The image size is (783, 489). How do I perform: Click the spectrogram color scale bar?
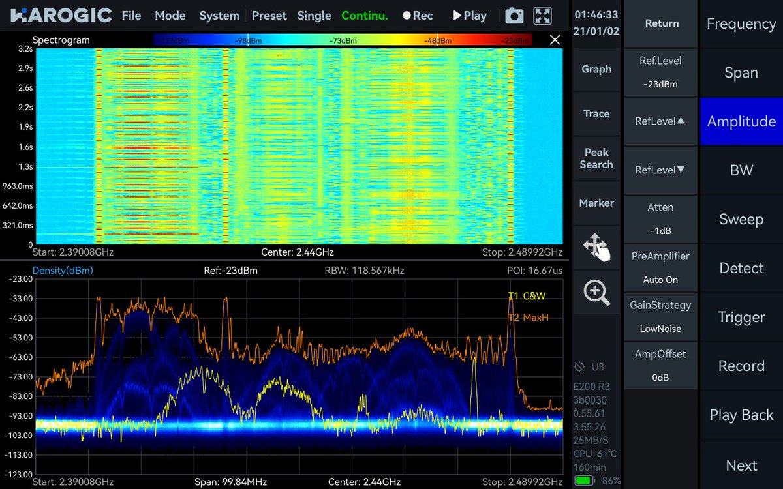[x=343, y=40]
